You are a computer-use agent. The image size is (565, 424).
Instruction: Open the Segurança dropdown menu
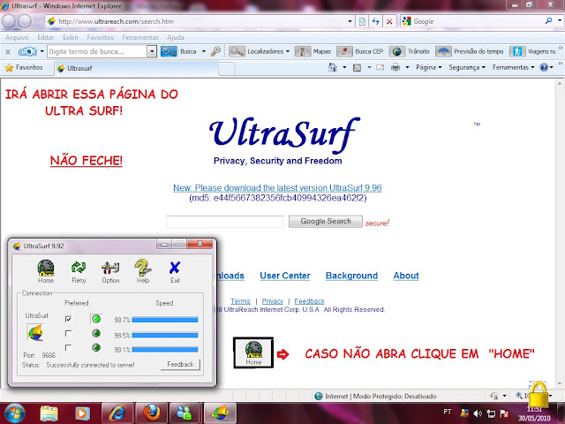[x=467, y=67]
